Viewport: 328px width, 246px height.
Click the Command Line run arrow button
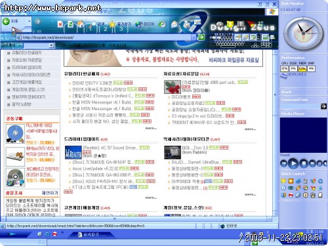tap(323, 106)
